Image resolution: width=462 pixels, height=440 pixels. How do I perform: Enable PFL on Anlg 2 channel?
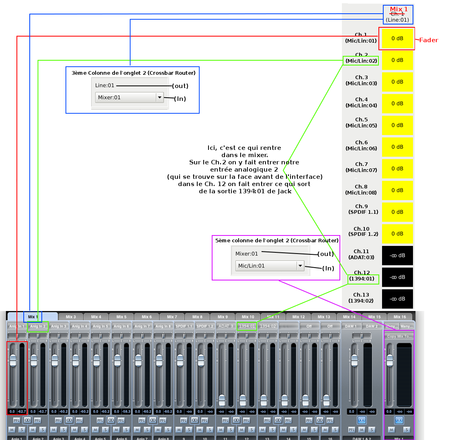37,421
